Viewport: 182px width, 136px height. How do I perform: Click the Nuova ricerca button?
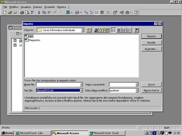tap(151, 90)
